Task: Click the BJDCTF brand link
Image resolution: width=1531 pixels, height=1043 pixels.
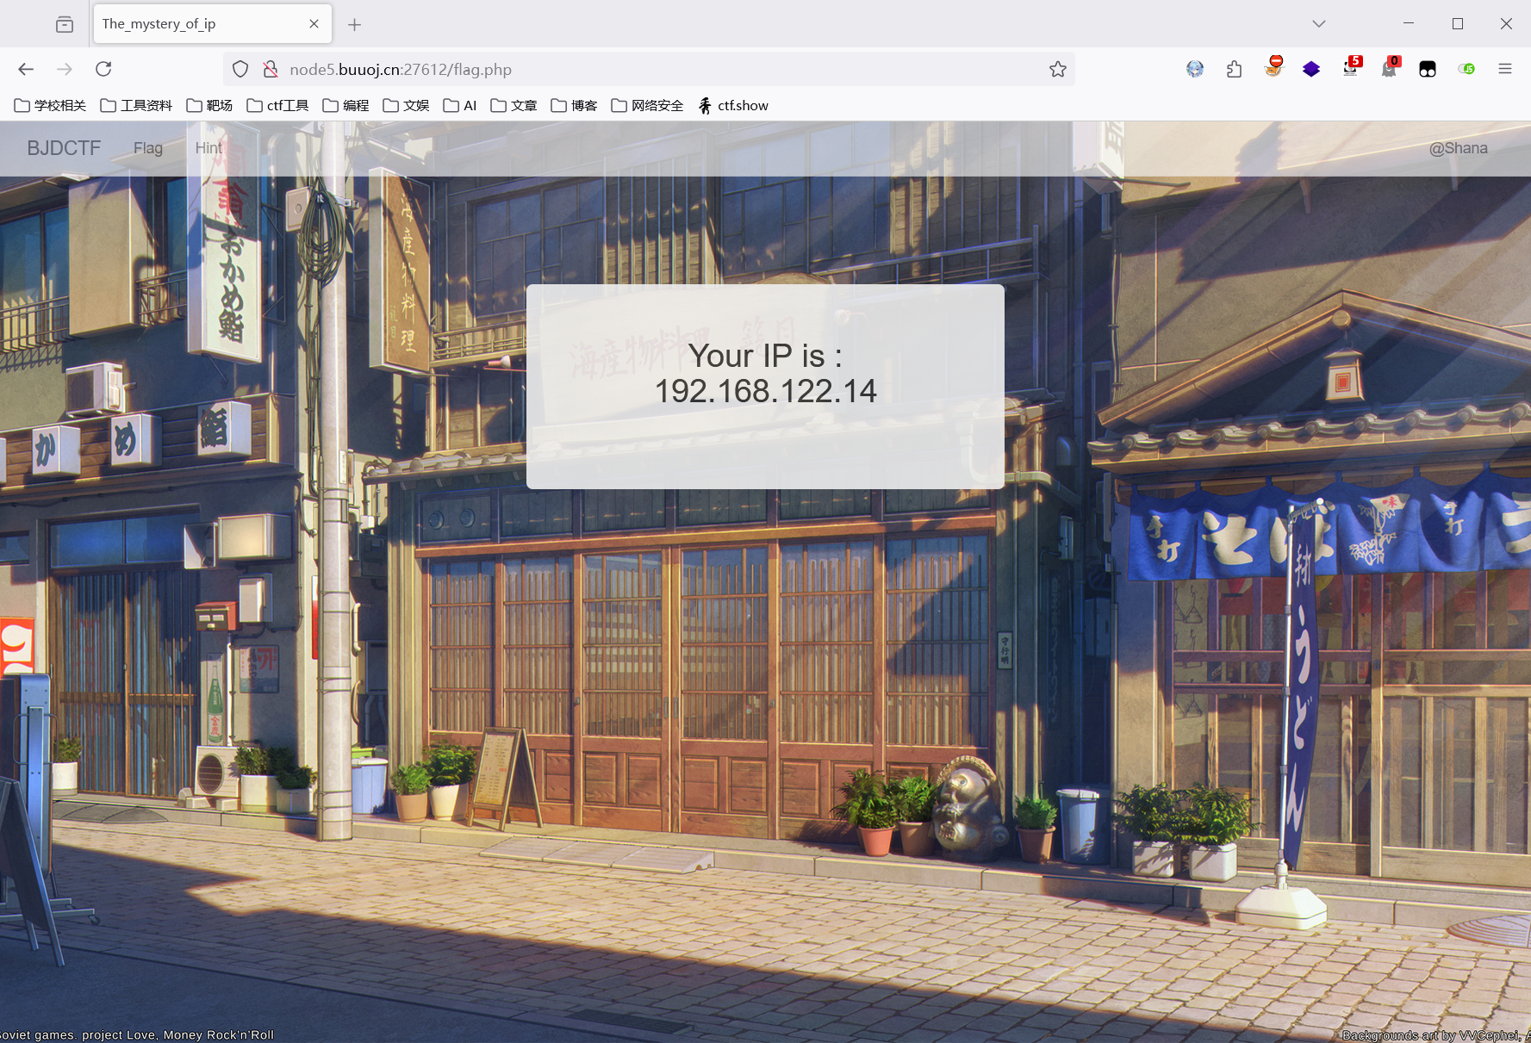Action: [64, 148]
